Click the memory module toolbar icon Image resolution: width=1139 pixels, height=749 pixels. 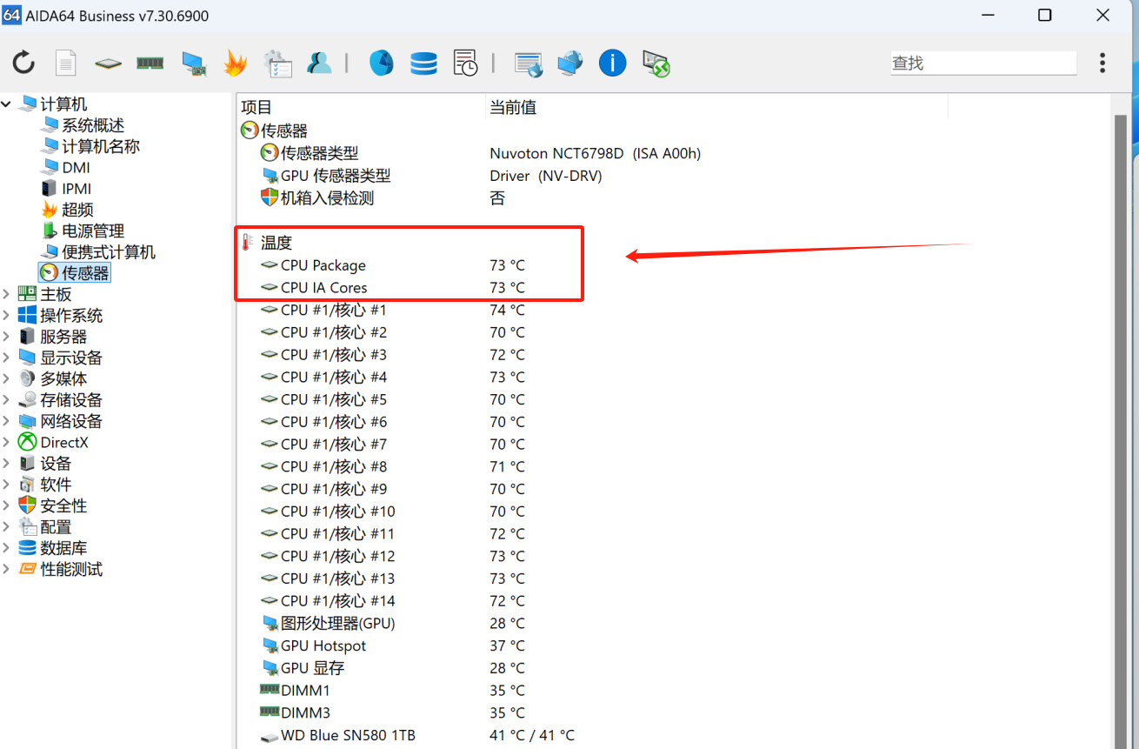tap(150, 63)
